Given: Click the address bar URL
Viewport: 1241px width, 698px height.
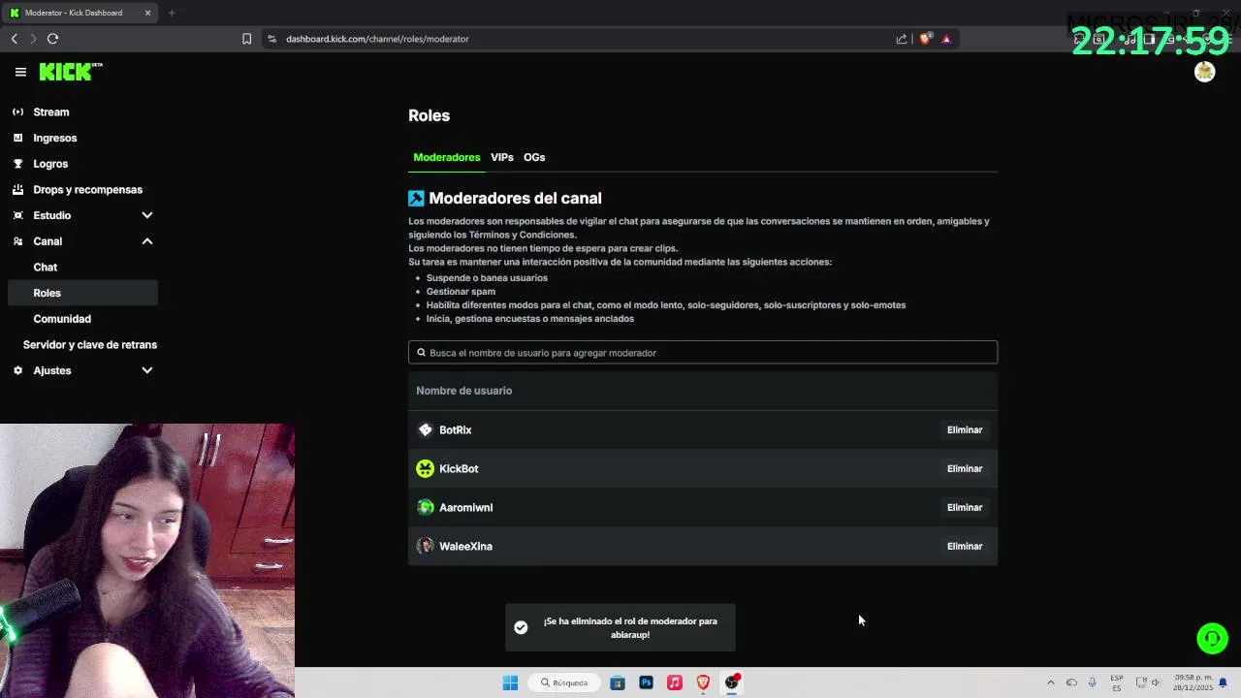Looking at the screenshot, I should (x=377, y=39).
